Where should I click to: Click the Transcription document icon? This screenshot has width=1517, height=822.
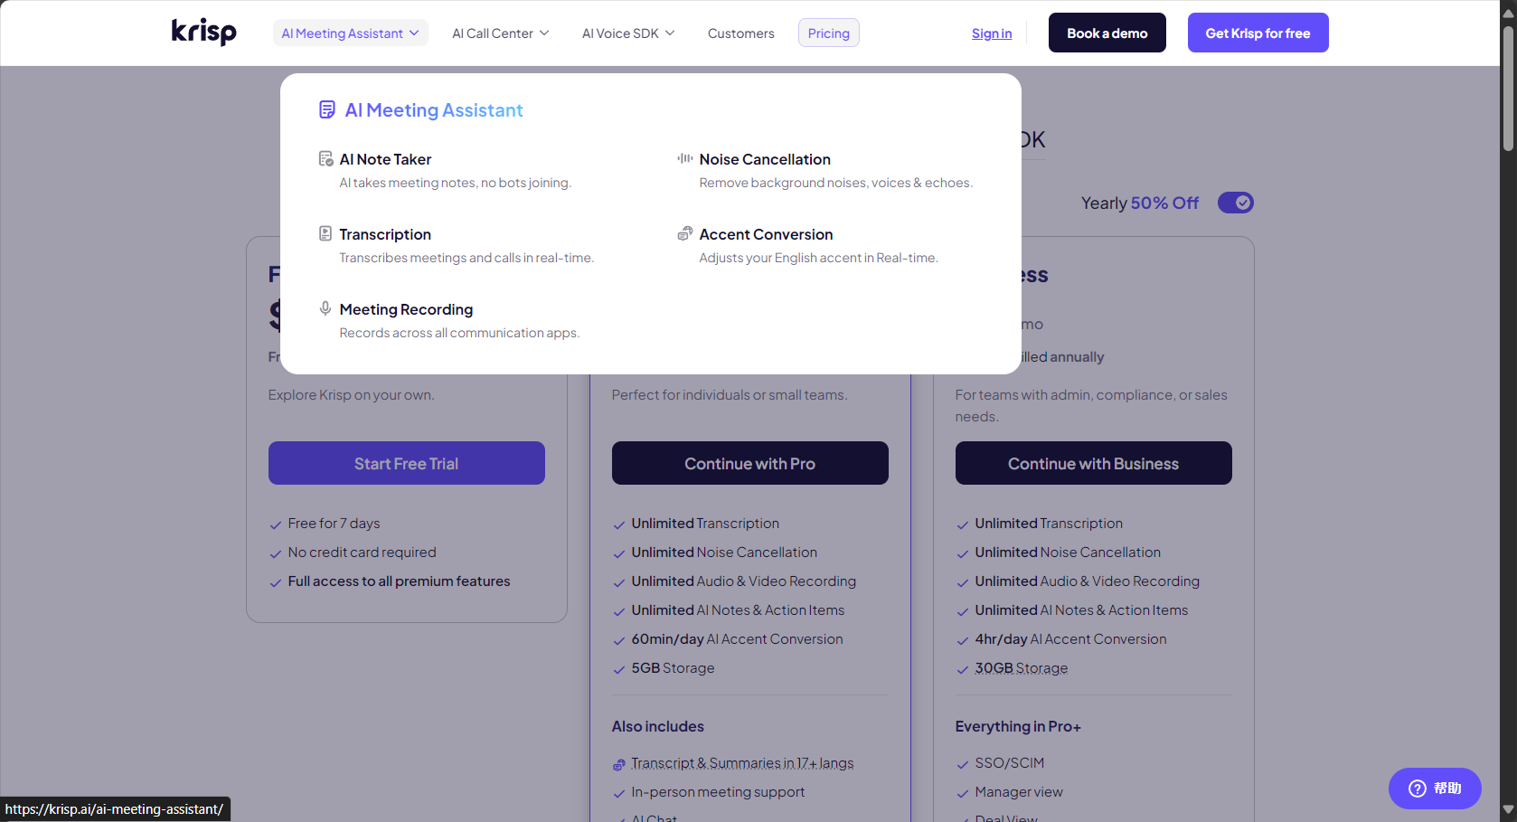point(325,233)
